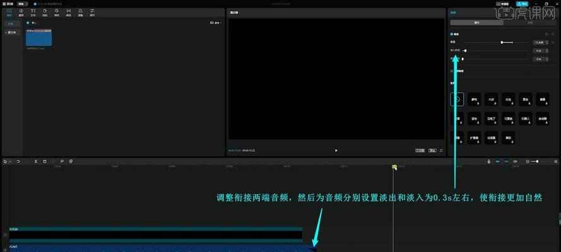The image size is (561, 252).
Task: Click the fade-in duration slider handle
Action: [x=464, y=50]
